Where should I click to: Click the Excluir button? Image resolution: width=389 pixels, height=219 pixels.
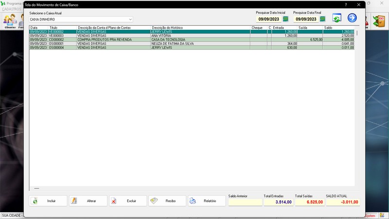pyautogui.click(x=128, y=201)
